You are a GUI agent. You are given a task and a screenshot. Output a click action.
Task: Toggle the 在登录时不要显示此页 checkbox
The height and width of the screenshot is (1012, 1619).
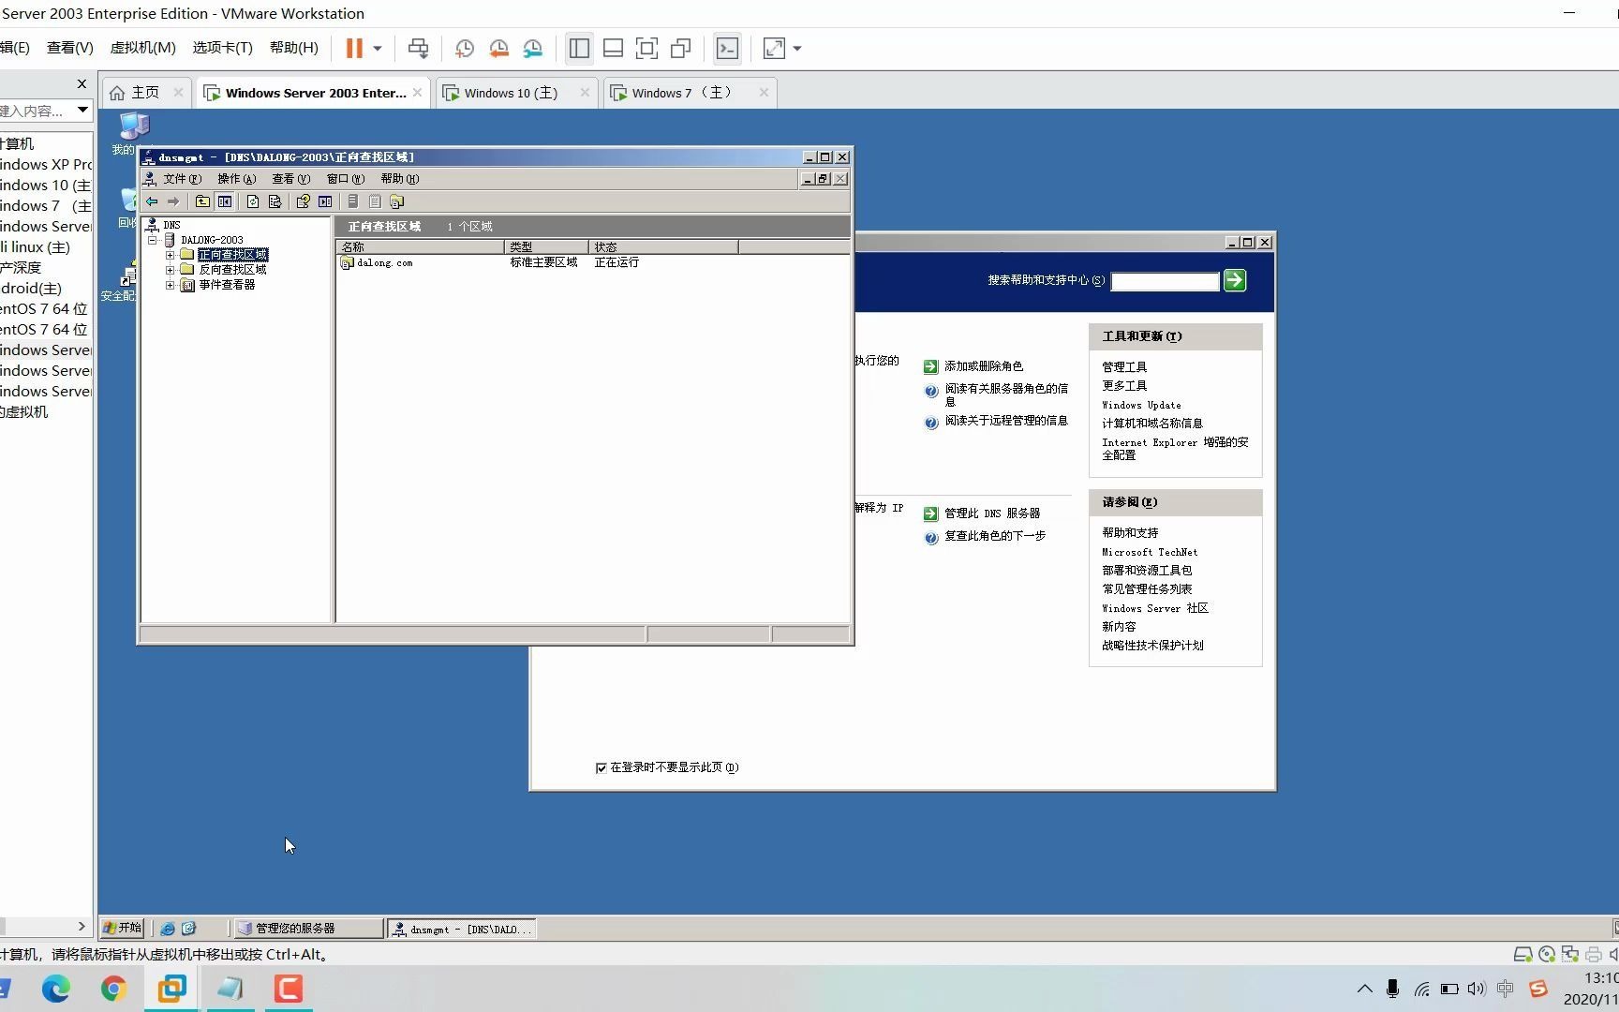click(x=601, y=767)
